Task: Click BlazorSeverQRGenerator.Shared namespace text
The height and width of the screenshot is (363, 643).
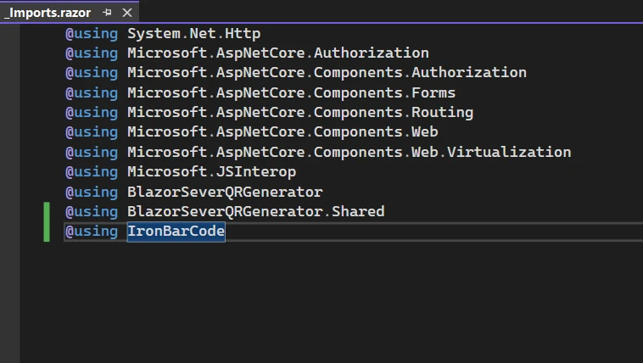Action: [255, 211]
